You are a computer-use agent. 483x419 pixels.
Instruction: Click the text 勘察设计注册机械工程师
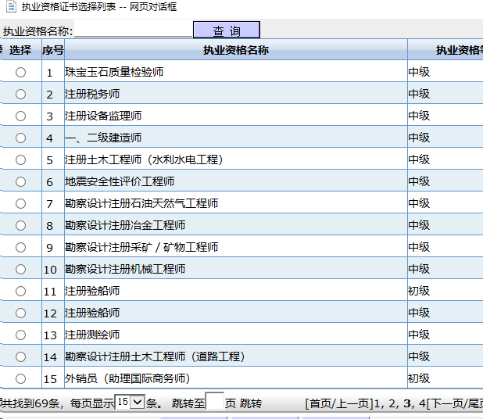(125, 269)
